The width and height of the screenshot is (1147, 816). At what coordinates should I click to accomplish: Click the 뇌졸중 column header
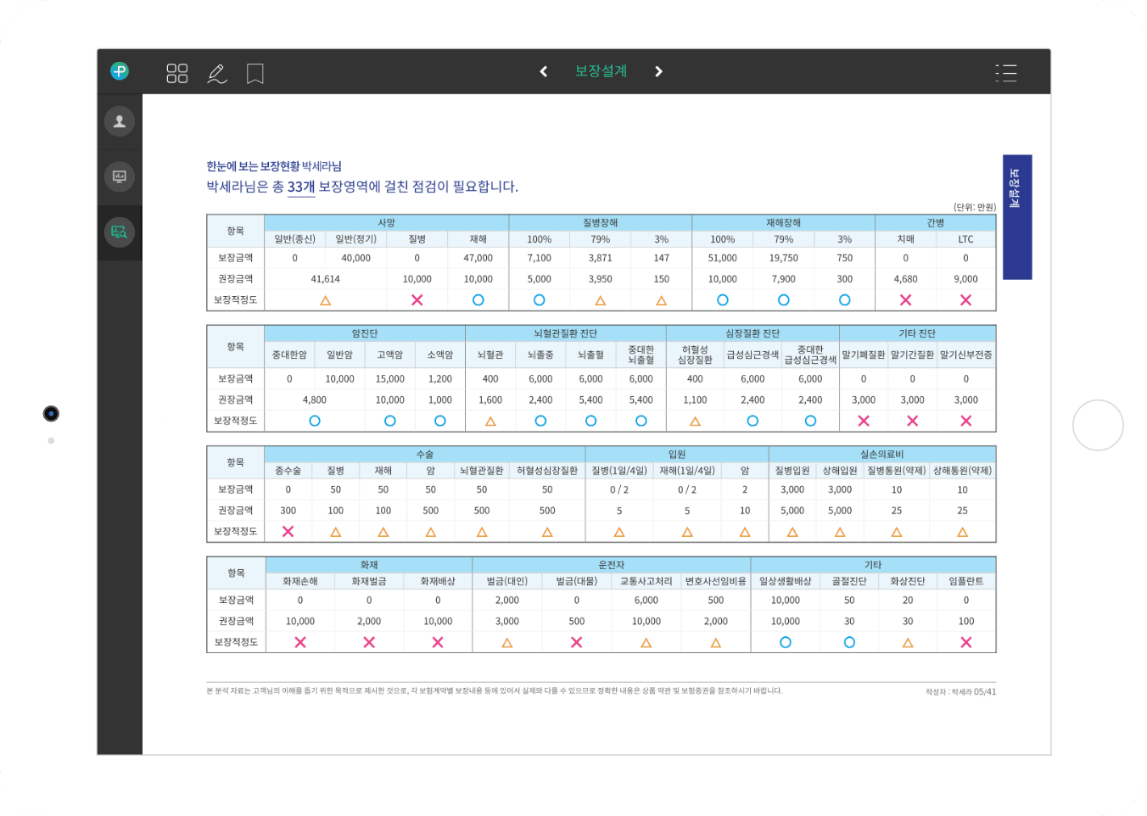pos(540,355)
